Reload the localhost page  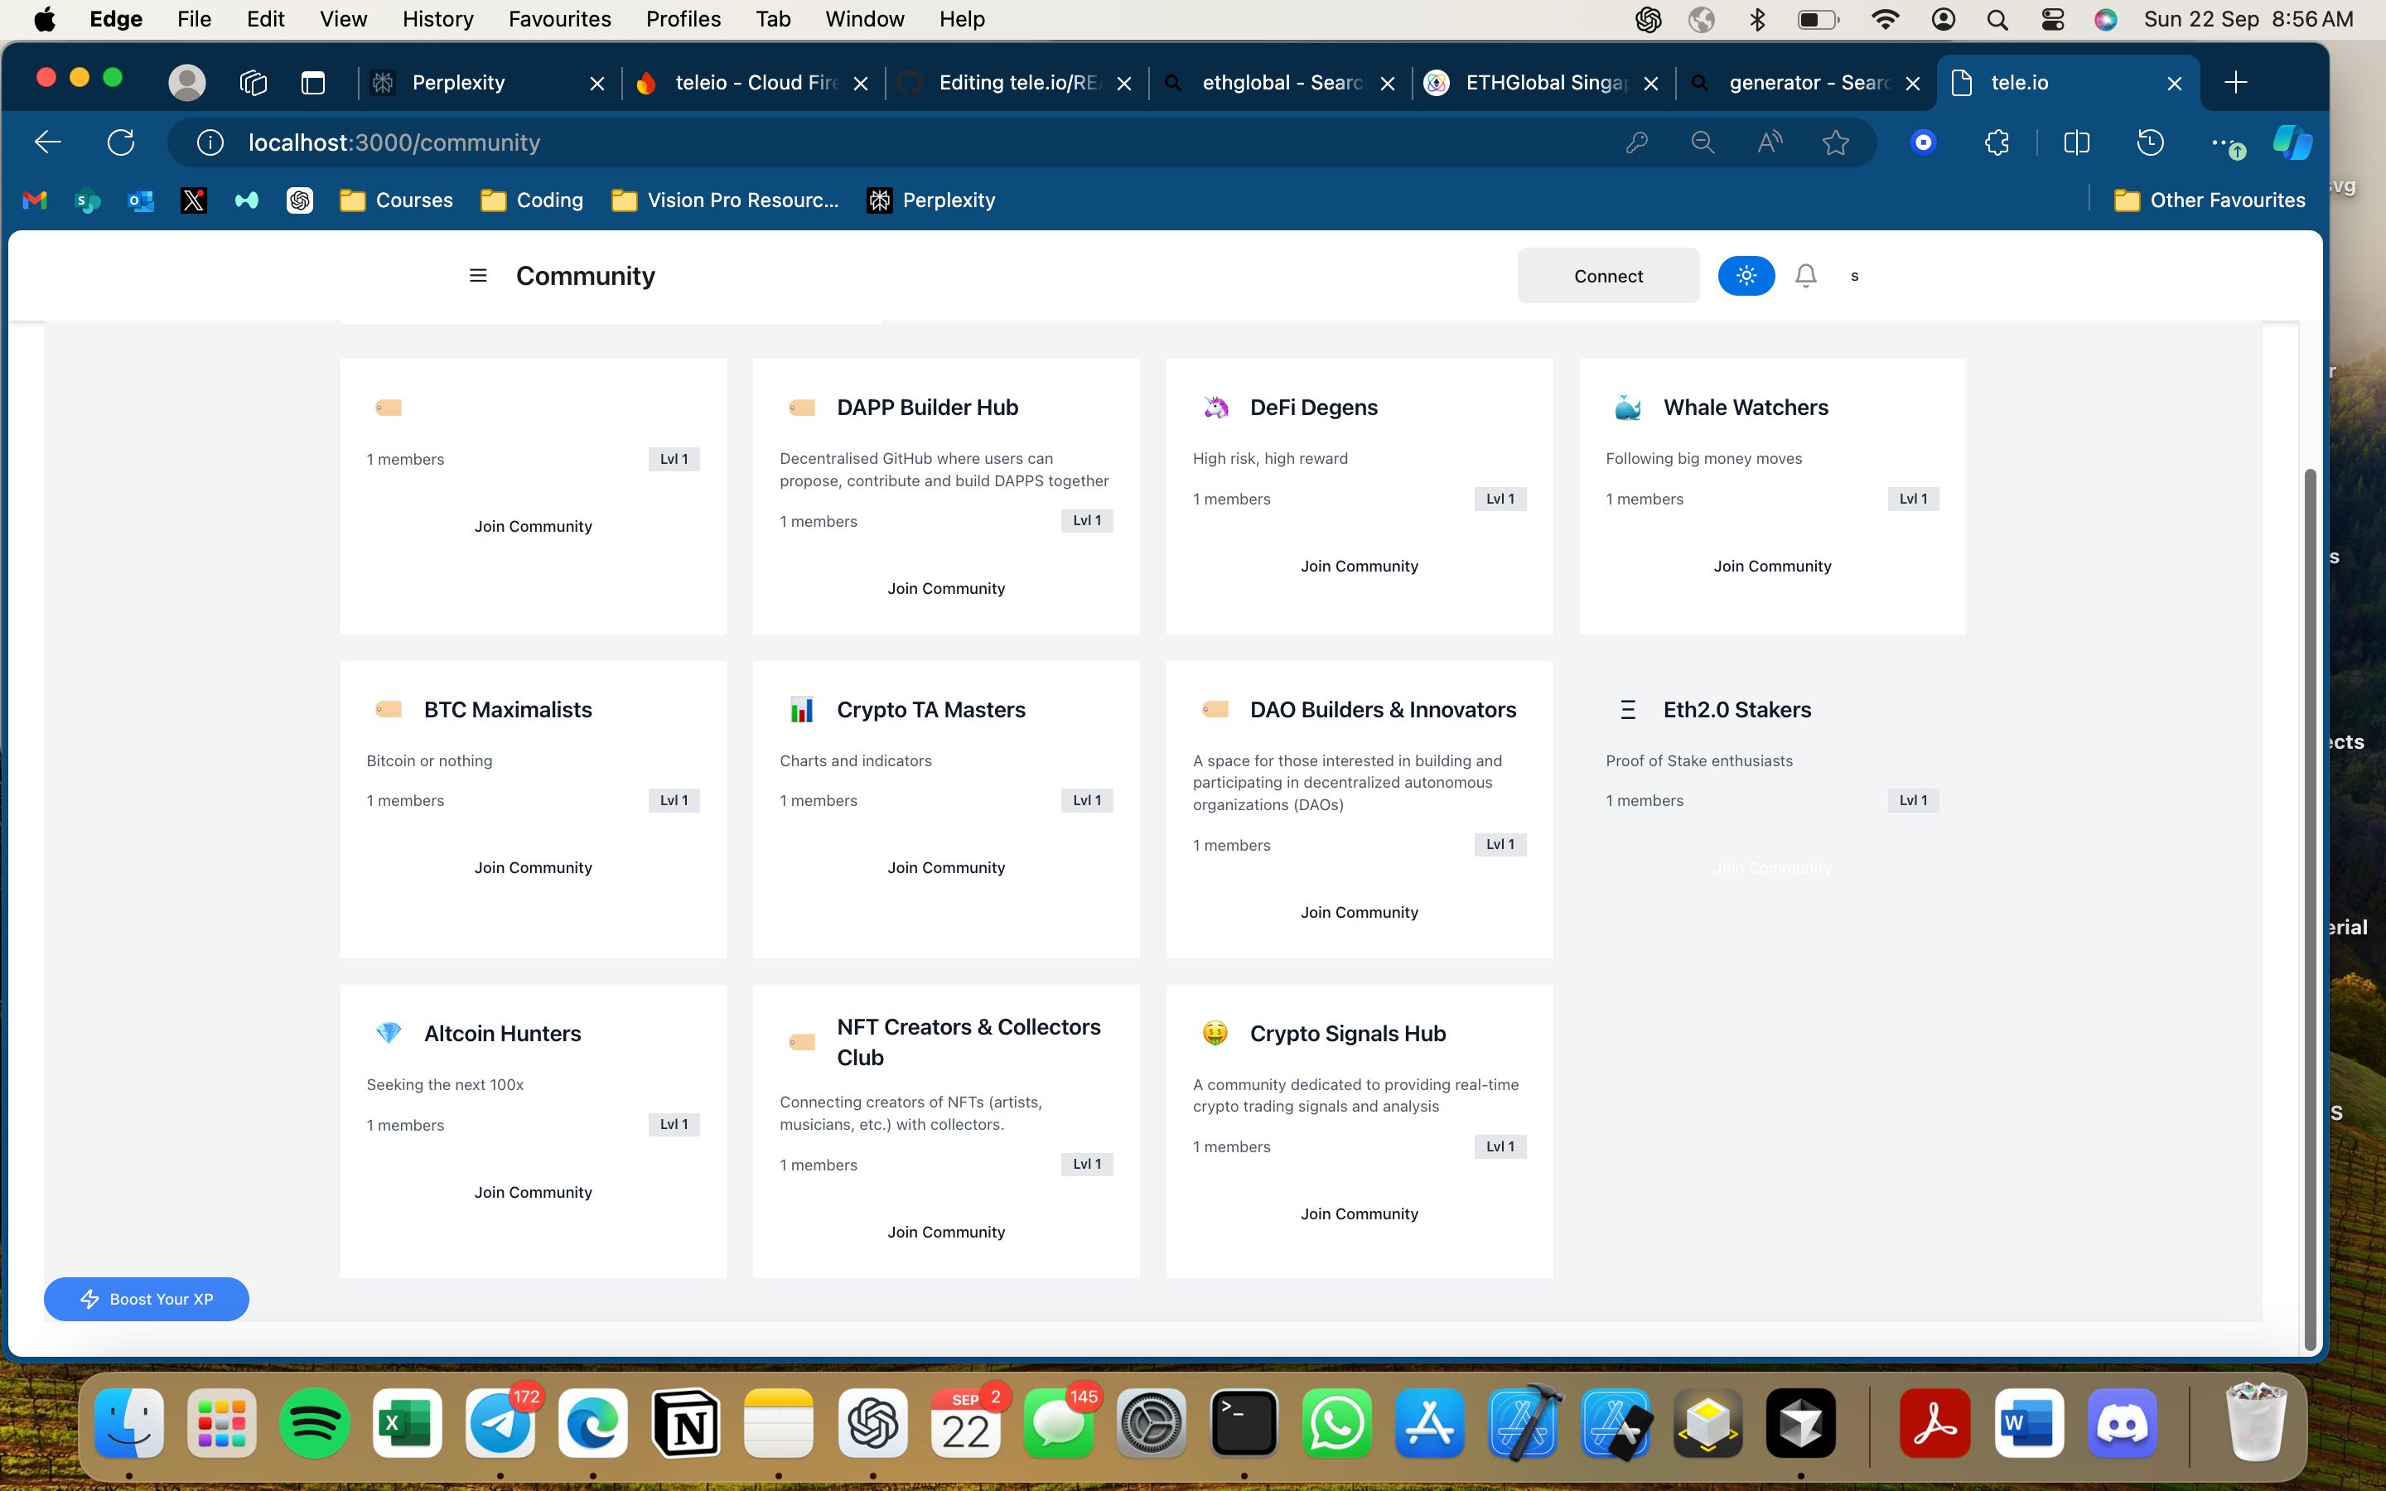coord(120,142)
